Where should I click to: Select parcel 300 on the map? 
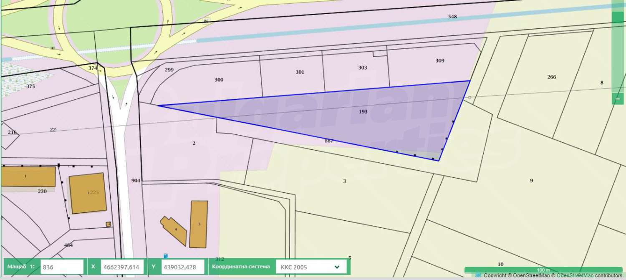219,80
